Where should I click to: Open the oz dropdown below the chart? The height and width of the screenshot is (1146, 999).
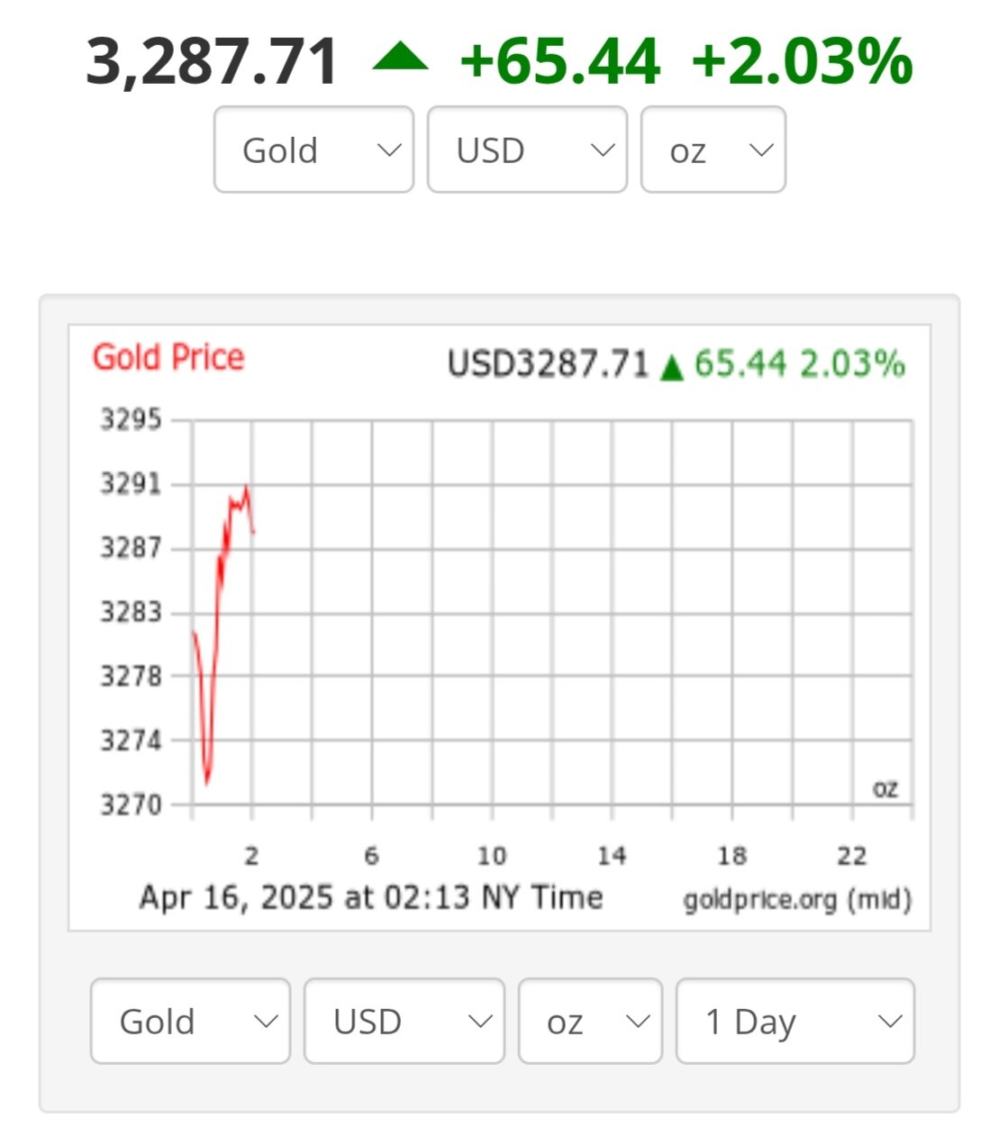(590, 1022)
